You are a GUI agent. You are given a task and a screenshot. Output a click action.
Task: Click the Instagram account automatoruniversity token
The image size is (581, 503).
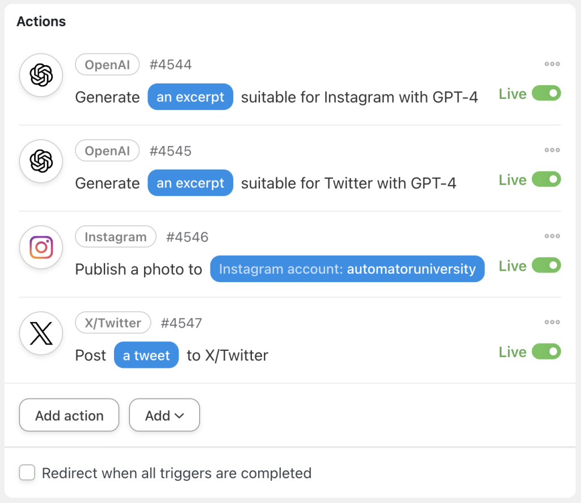(x=347, y=269)
